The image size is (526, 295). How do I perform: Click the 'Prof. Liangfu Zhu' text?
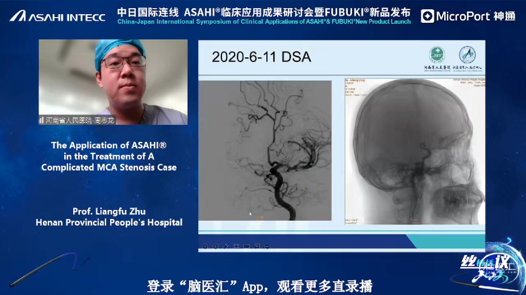coord(109,211)
